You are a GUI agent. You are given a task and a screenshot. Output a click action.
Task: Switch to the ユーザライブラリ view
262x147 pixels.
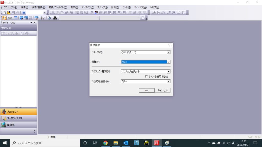pyautogui.click(x=18, y=118)
